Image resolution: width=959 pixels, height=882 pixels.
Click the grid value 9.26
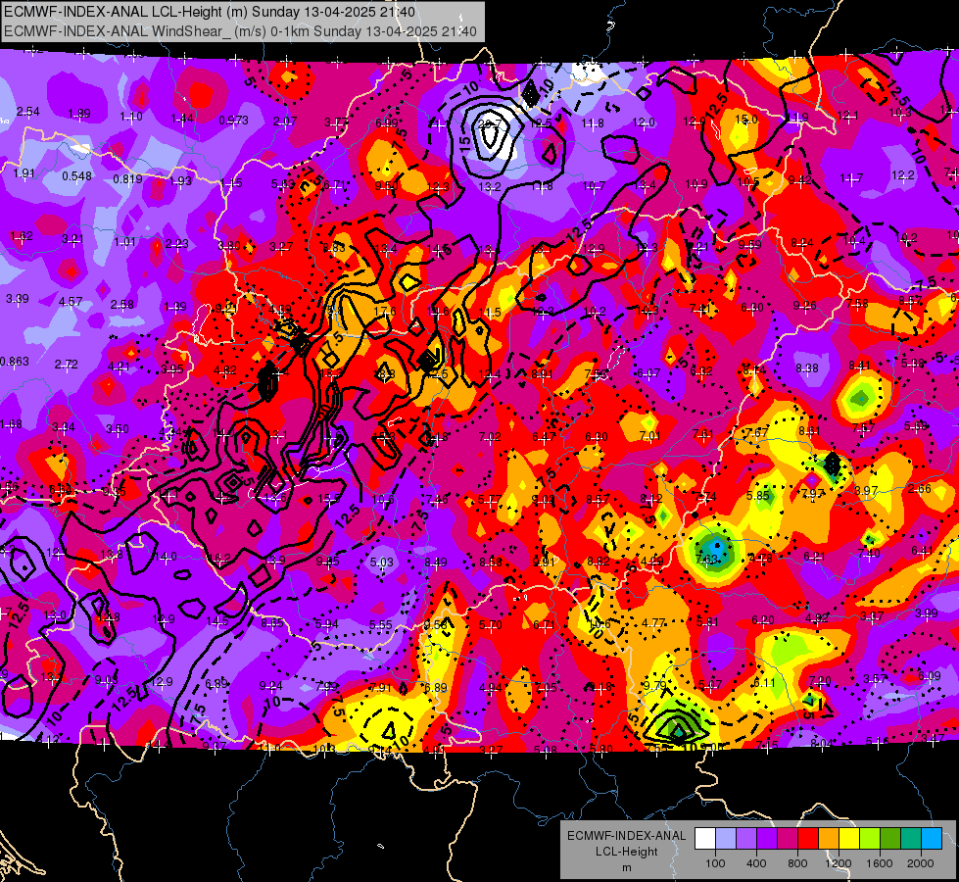click(805, 305)
